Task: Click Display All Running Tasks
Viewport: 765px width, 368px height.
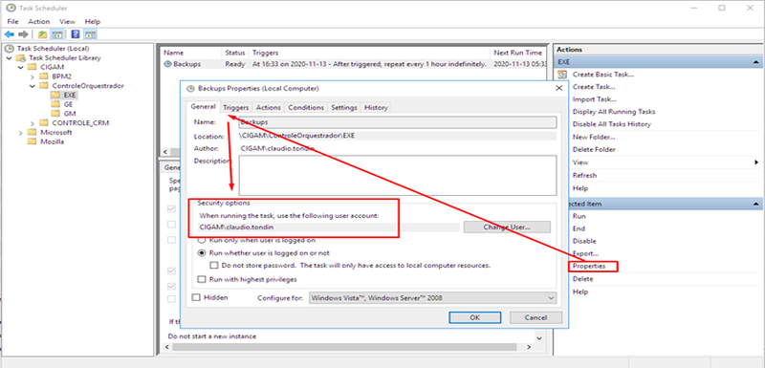Action: tap(614, 112)
